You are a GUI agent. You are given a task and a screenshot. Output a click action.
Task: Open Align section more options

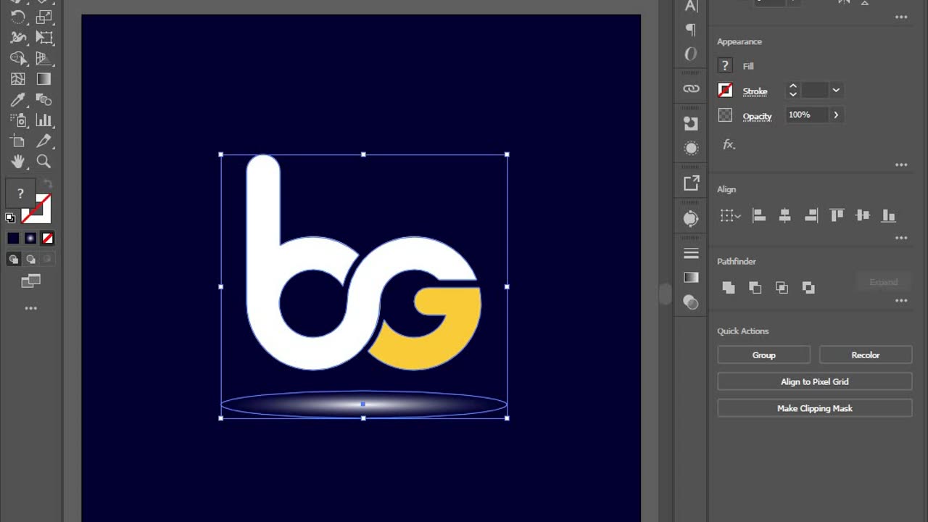901,238
